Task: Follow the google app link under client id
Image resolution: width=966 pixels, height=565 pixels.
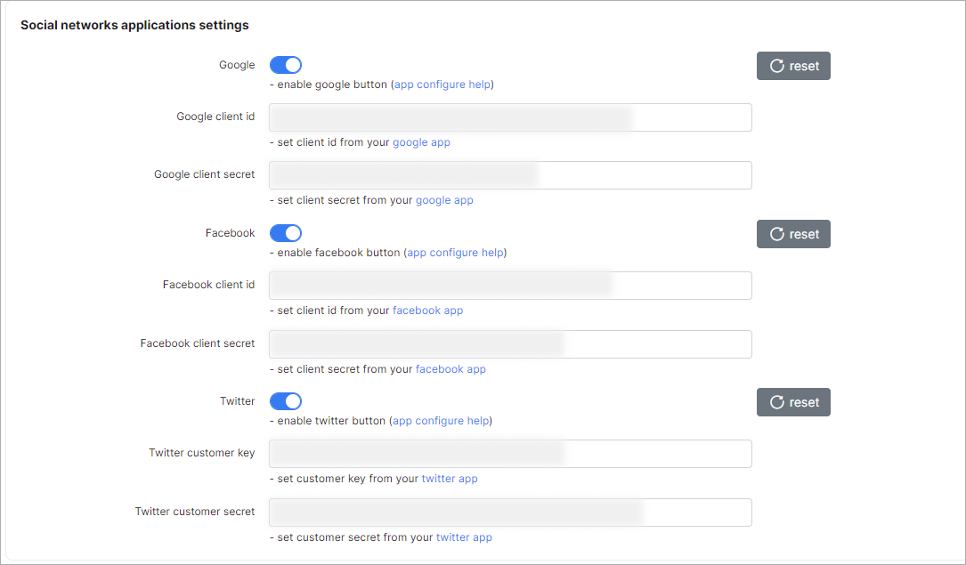Action: (x=421, y=141)
